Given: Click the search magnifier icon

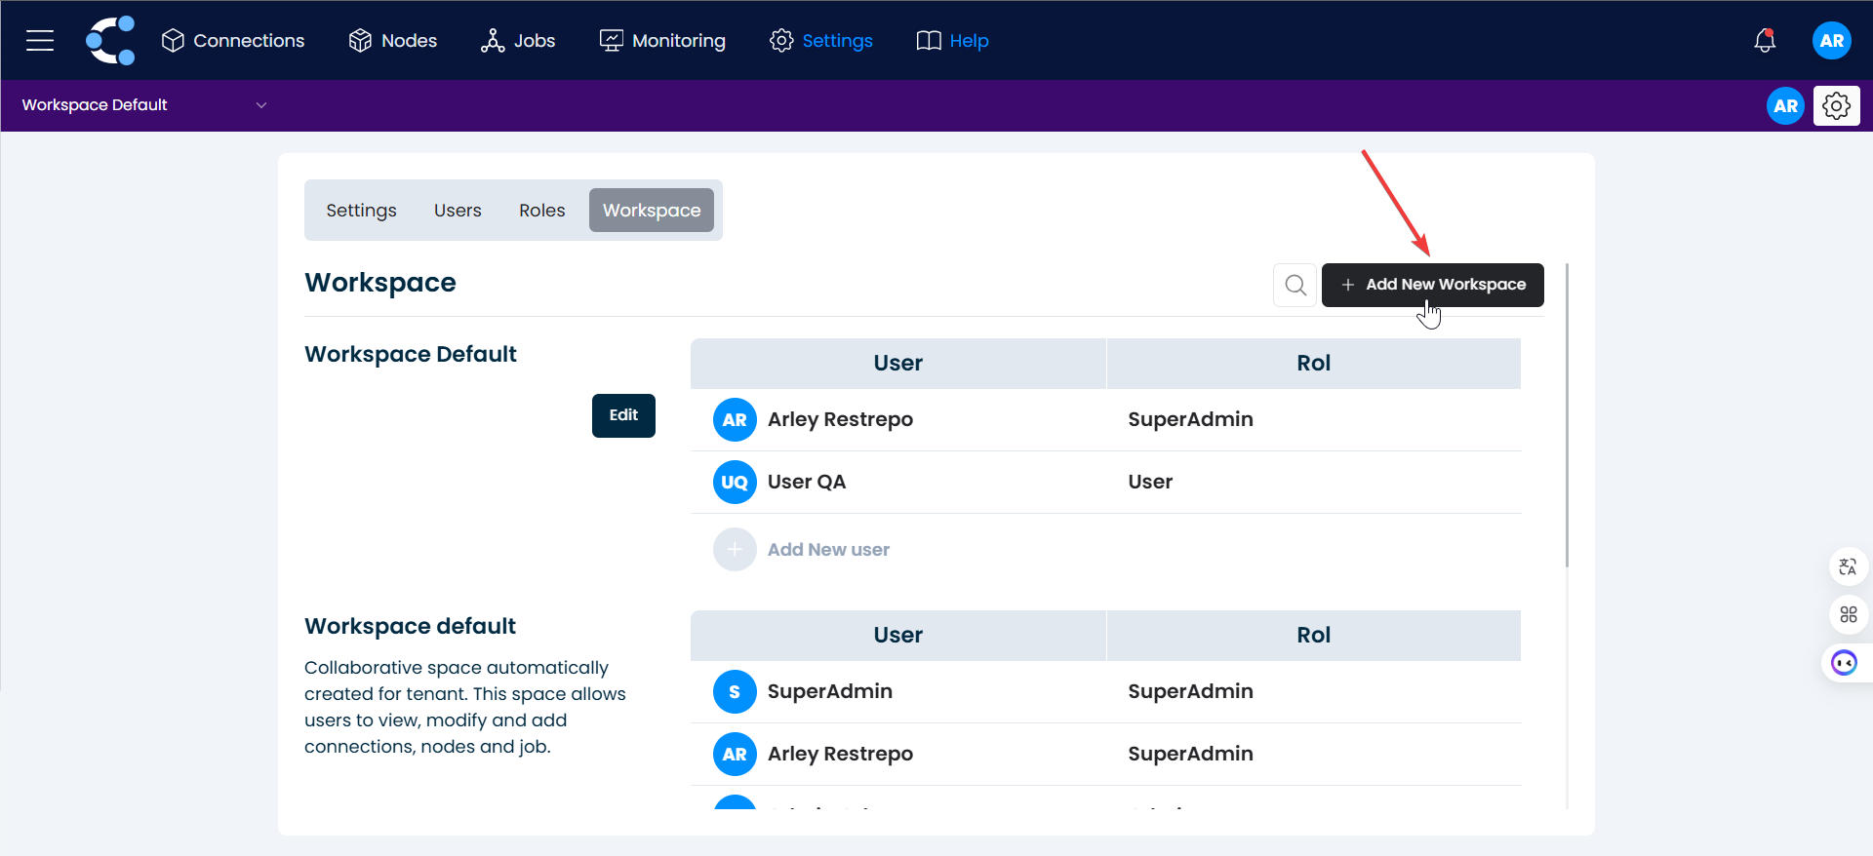Looking at the screenshot, I should coord(1295,285).
